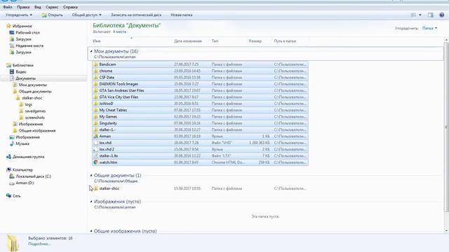Click the chrome folder icon in file list
449x252 pixels.
click(95, 71)
